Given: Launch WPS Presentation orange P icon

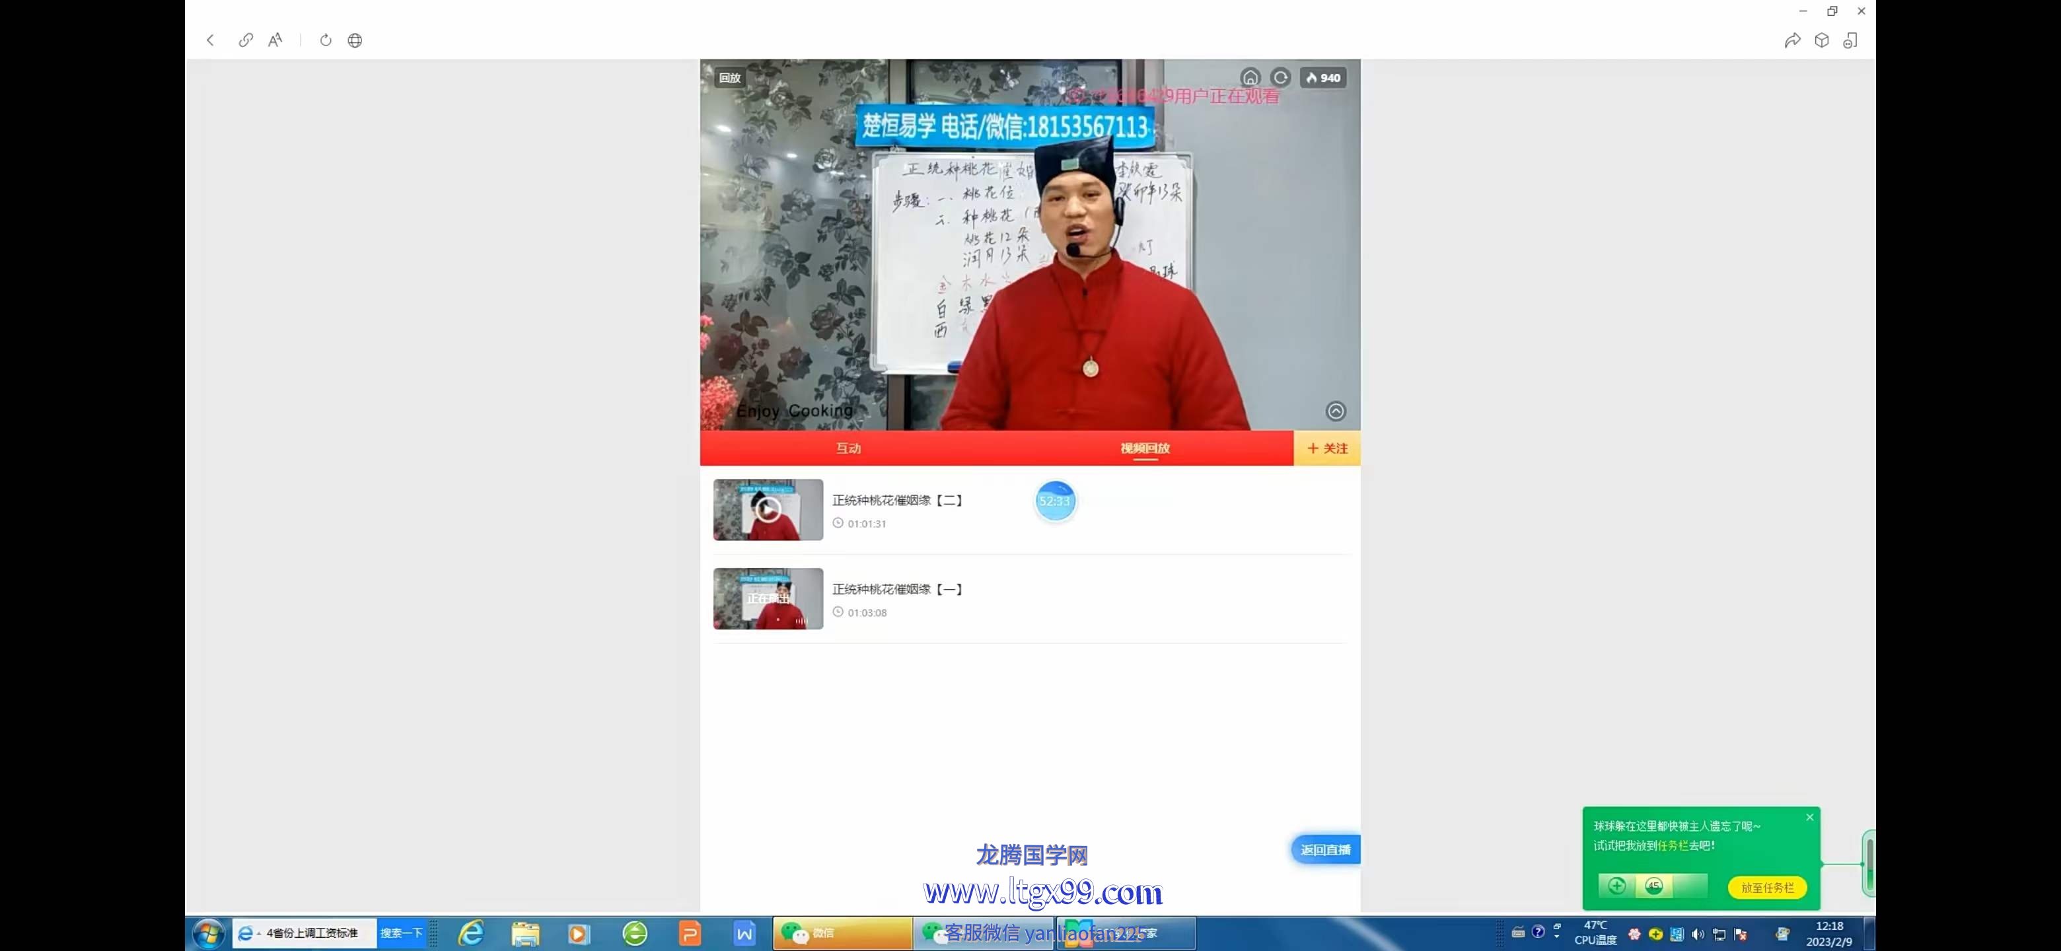Looking at the screenshot, I should tap(690, 933).
